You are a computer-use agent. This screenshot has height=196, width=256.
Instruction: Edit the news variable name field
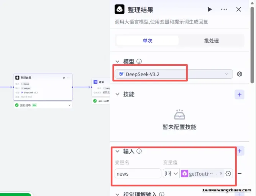(x=138, y=174)
